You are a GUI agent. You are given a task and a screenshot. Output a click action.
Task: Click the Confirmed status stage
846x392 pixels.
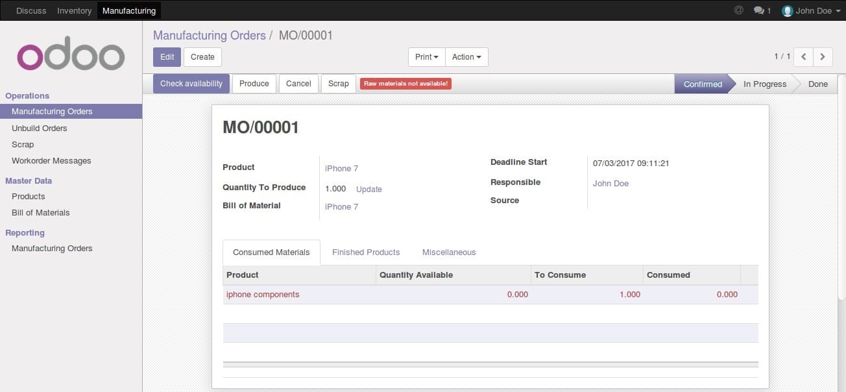pyautogui.click(x=703, y=84)
